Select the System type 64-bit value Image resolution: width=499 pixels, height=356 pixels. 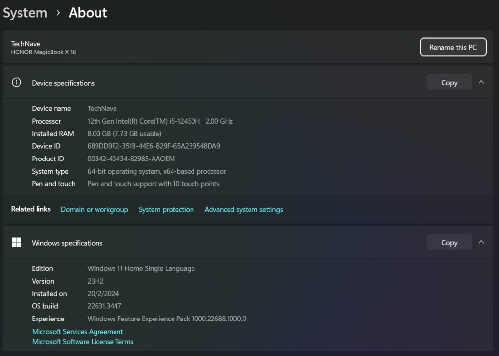pyautogui.click(x=156, y=171)
